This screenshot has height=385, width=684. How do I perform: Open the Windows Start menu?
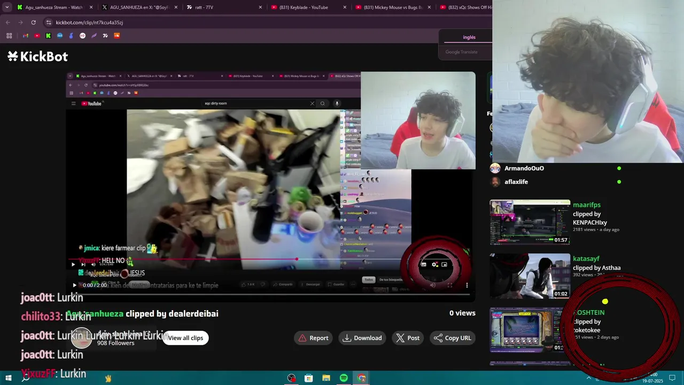point(9,378)
